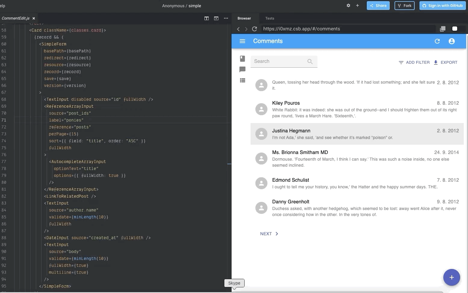Click the open in new window icon

[443, 29]
